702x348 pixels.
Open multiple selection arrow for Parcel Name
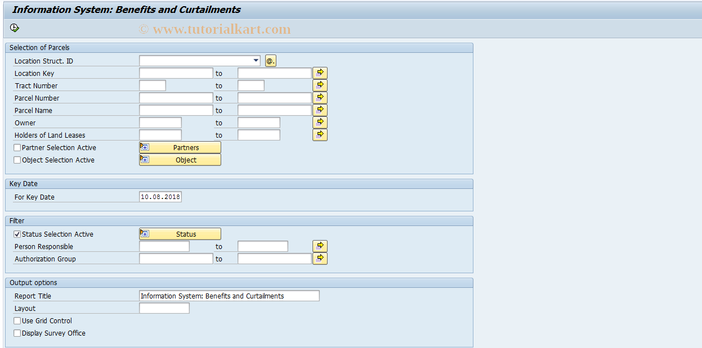pos(320,110)
